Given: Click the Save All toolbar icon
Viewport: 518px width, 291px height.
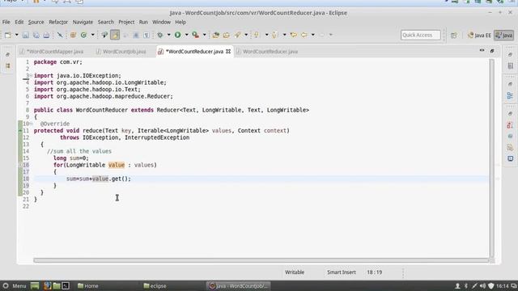Looking at the screenshot, I should [x=36, y=35].
